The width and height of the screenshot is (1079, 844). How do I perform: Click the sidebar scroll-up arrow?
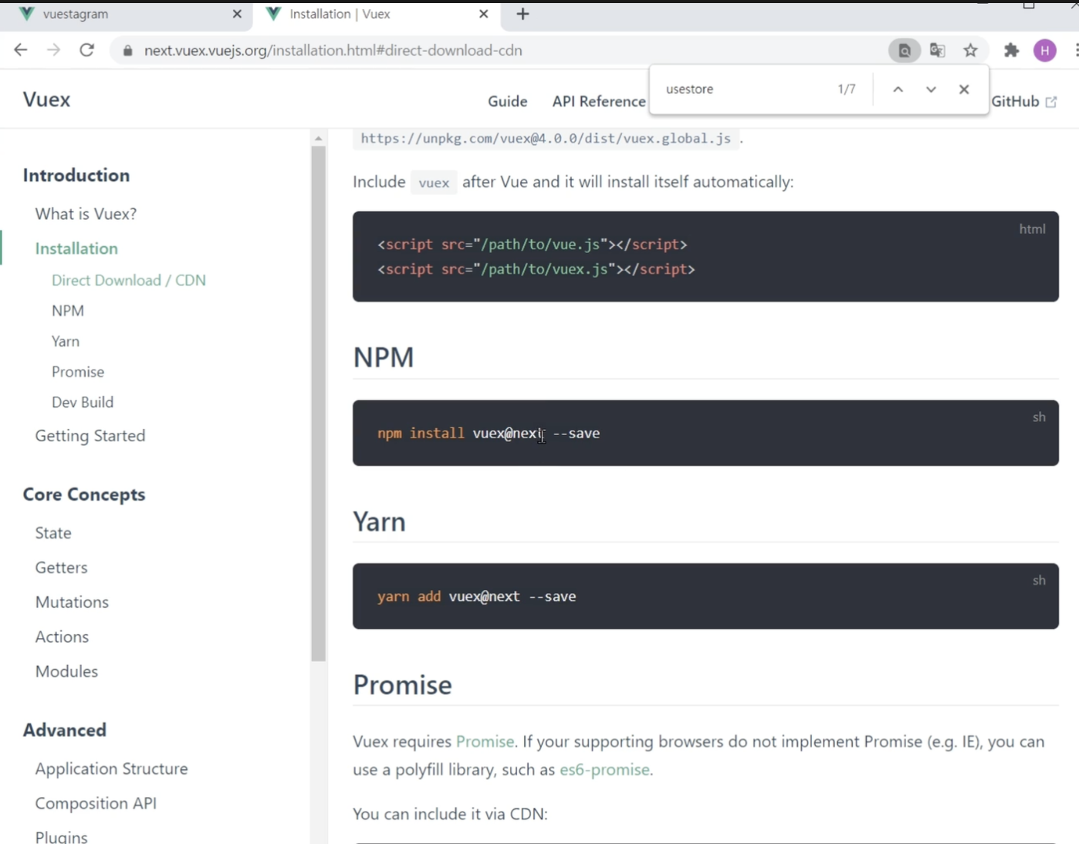coord(319,139)
